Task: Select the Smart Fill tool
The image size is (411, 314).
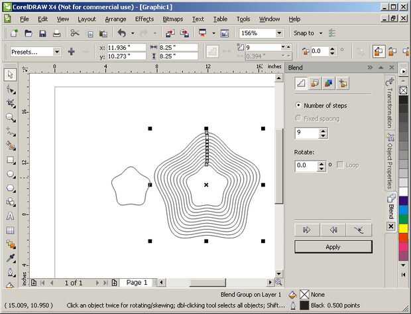Action: [x=11, y=145]
